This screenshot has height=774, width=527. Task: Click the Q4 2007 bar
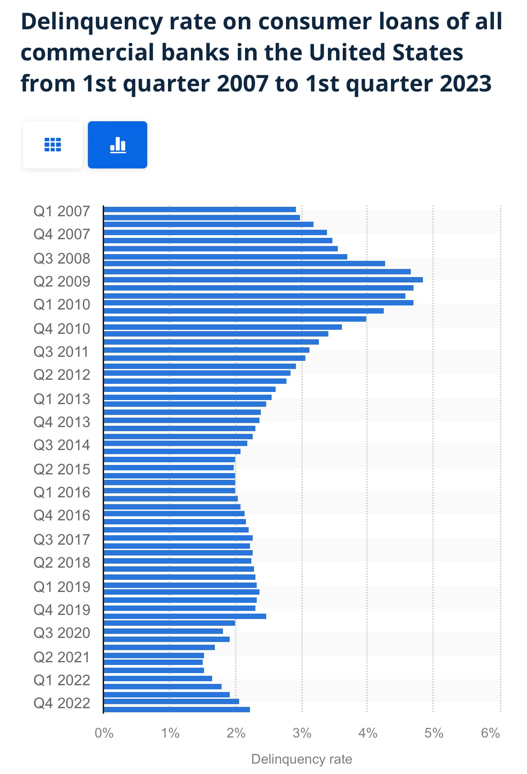(215, 232)
